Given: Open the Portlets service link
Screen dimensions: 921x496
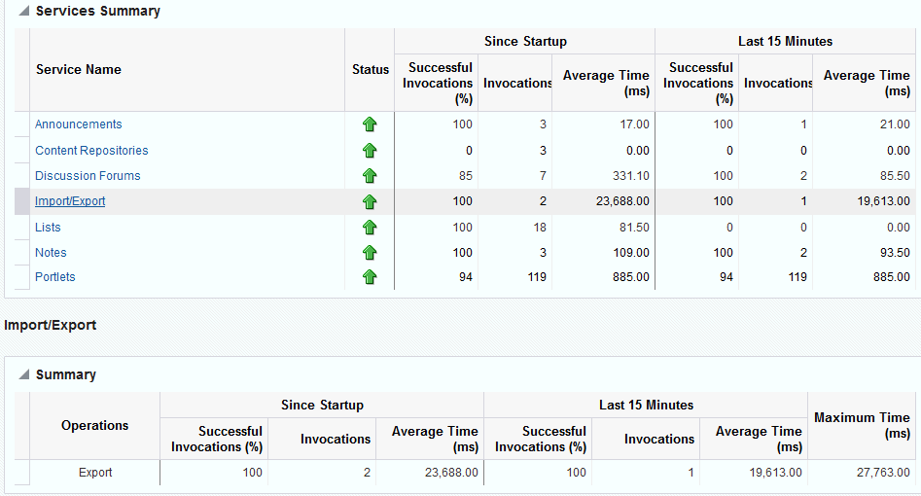Looking at the screenshot, I should (x=55, y=277).
